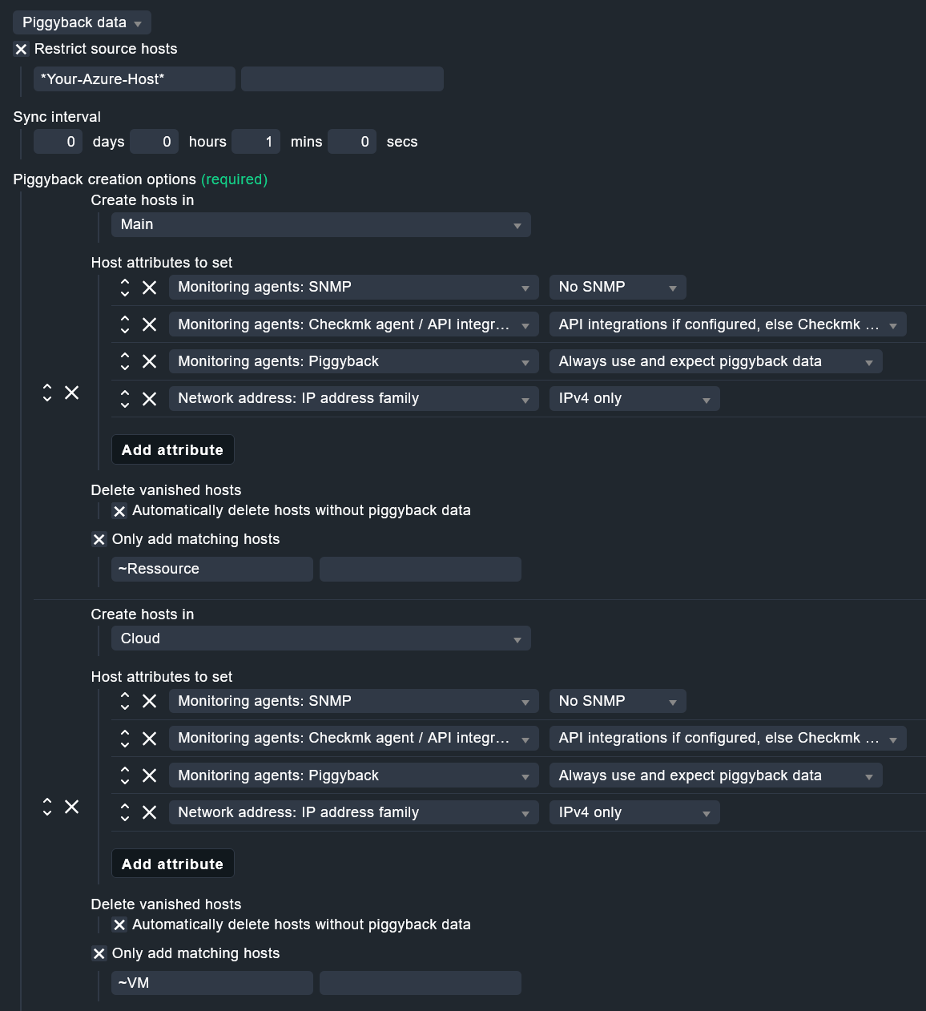Image resolution: width=926 pixels, height=1011 pixels.
Task: Uncheck Restrict source hosts
Action: pyautogui.click(x=22, y=50)
